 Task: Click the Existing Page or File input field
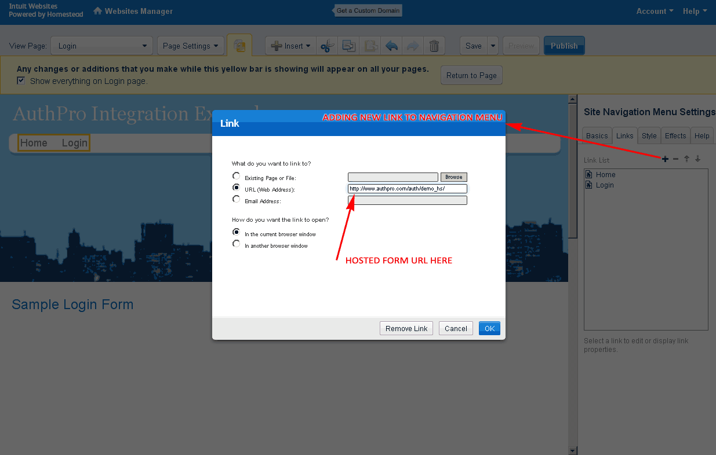(x=393, y=177)
